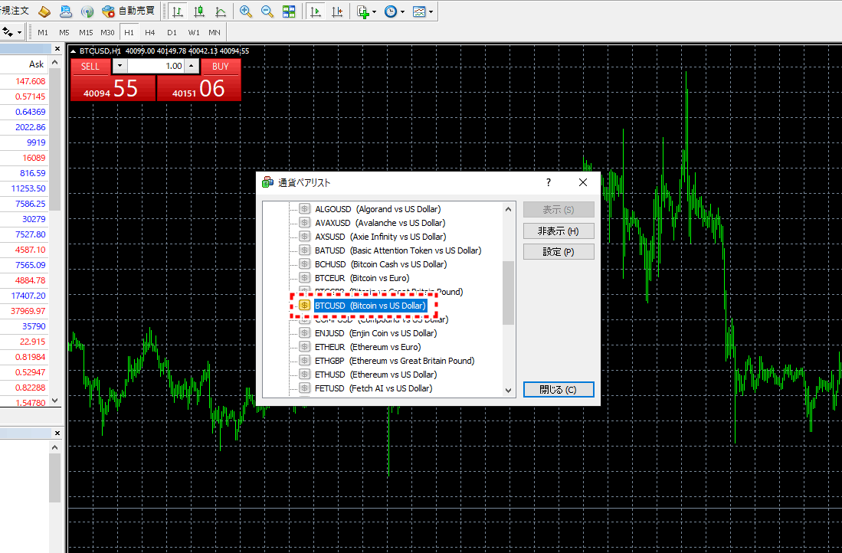Collapse one-click panel triangle beside BTCUSD,H1
Viewport: 842px width, 553px height.
point(73,51)
